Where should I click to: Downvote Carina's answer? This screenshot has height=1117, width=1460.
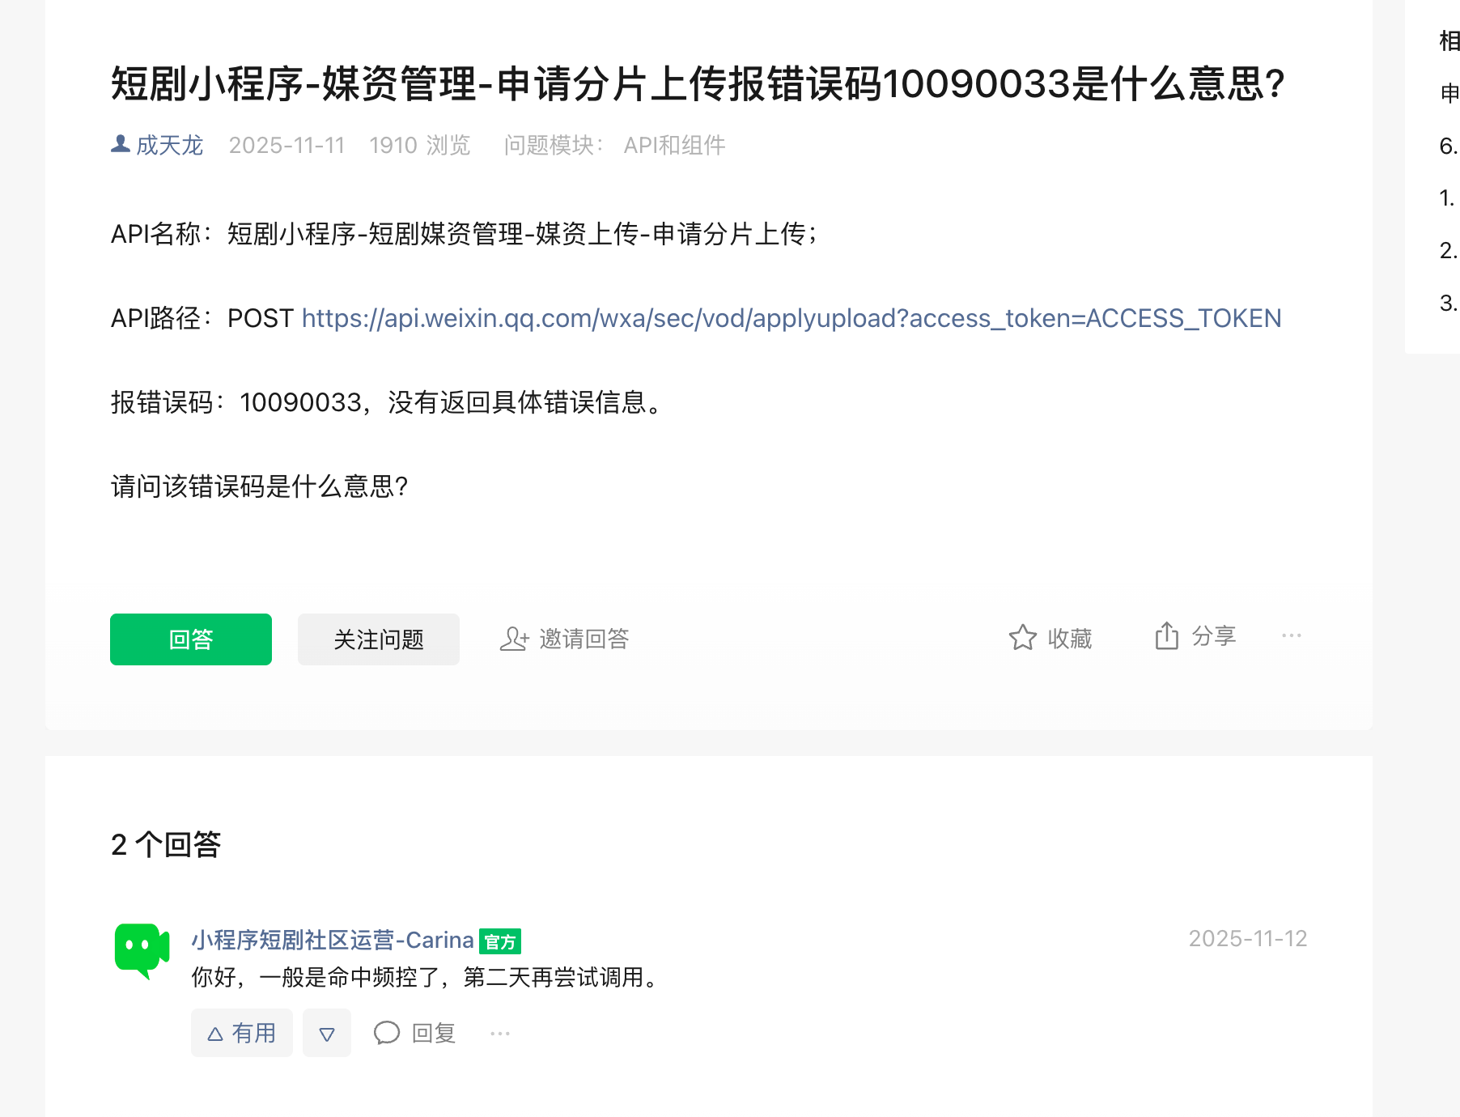pyautogui.click(x=327, y=1033)
